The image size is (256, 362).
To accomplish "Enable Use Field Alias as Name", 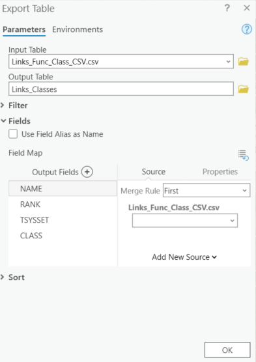I will pyautogui.click(x=13, y=134).
